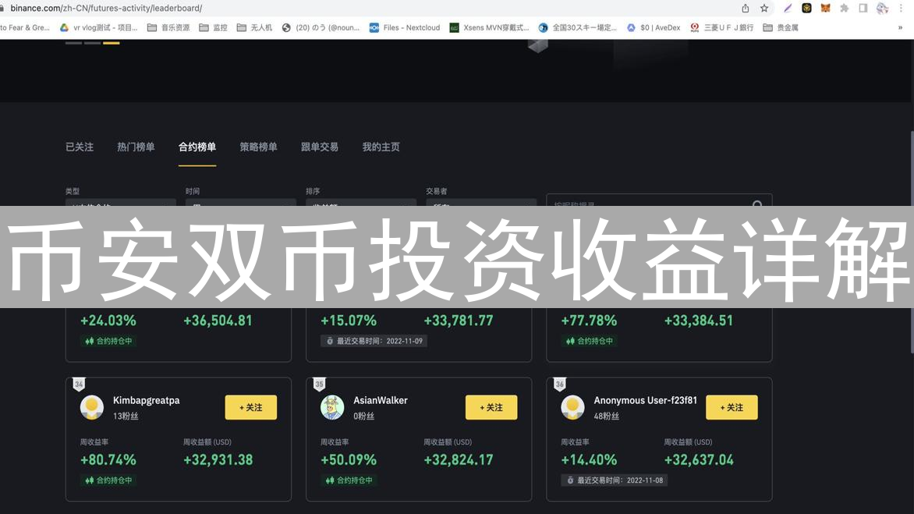Click the 48粉丝 follower count
Viewport: 914px width, 514px height.
tap(606, 416)
